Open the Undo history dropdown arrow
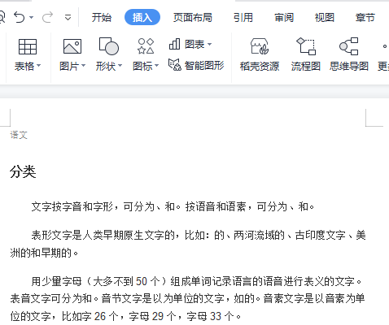 [x=32, y=18]
